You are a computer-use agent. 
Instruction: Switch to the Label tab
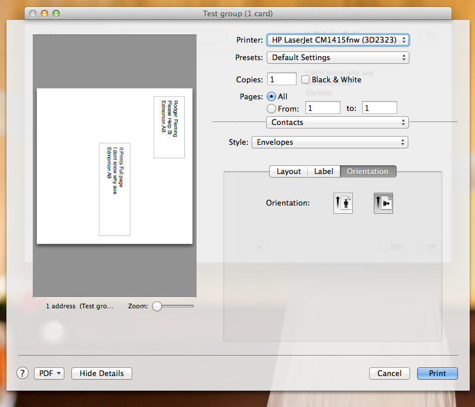click(x=323, y=171)
